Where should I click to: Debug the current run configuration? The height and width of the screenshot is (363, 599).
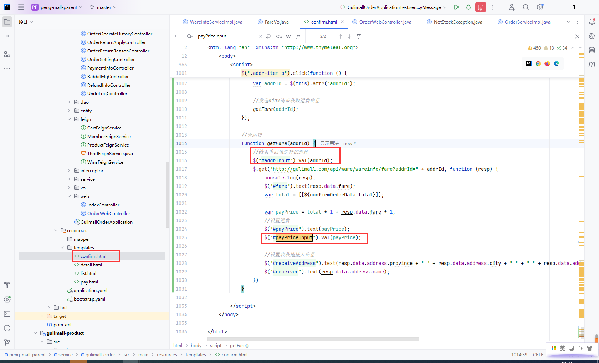tap(469, 7)
